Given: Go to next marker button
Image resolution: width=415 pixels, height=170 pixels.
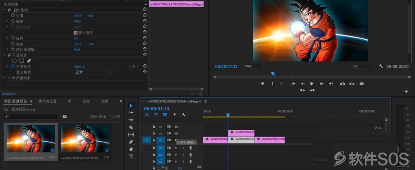Looking at the screenshot, I should (x=312, y=90).
